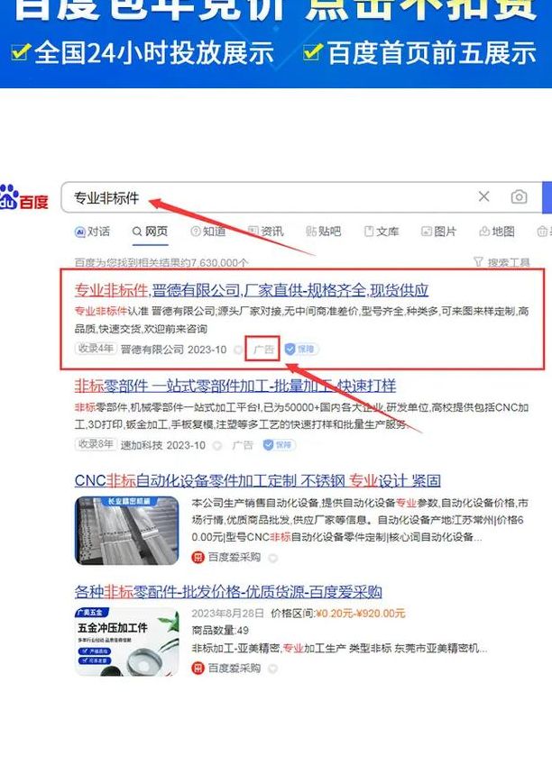Click the 五金冲压加工件 product thumbnail
This screenshot has width=552, height=765.
click(x=127, y=642)
